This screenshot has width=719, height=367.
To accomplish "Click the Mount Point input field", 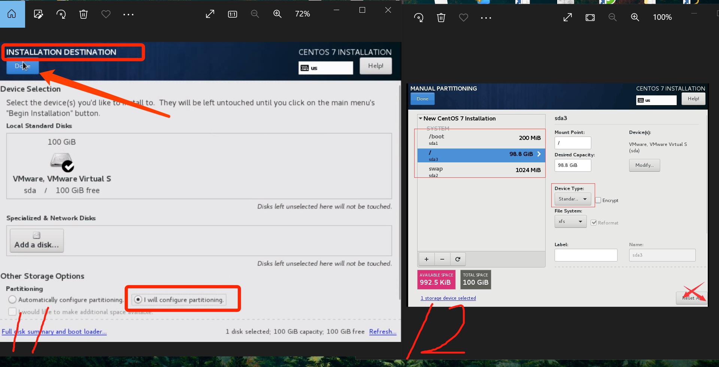I will point(573,143).
